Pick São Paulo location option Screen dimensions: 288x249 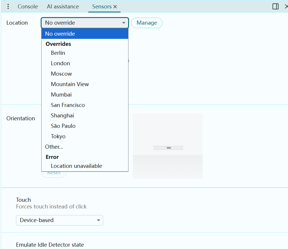pyautogui.click(x=63, y=126)
